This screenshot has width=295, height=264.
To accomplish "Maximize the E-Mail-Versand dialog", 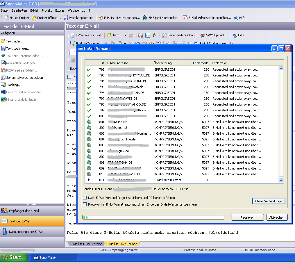I will [281, 49].
